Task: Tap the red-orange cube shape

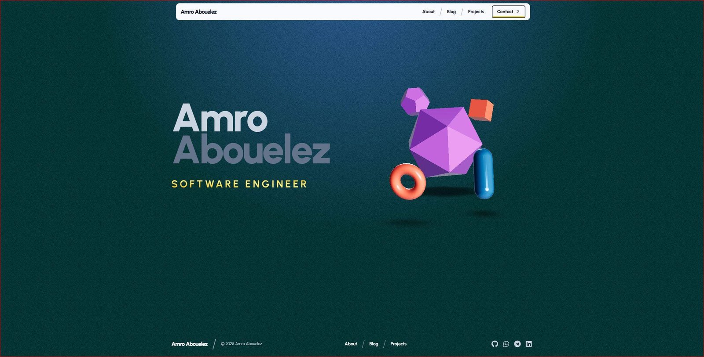Action: pos(480,110)
